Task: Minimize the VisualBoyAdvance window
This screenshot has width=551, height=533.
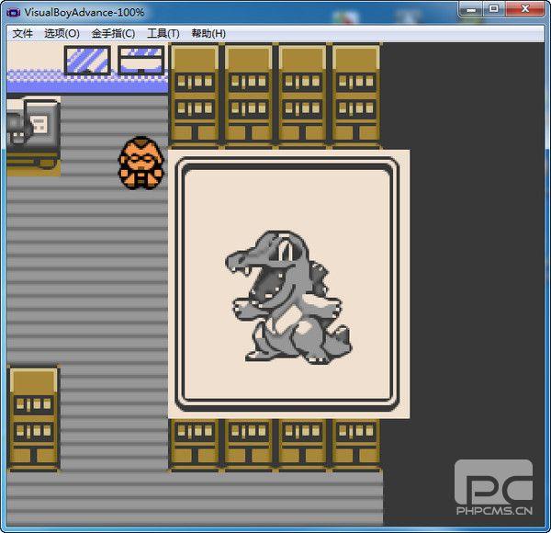Action: [x=471, y=9]
